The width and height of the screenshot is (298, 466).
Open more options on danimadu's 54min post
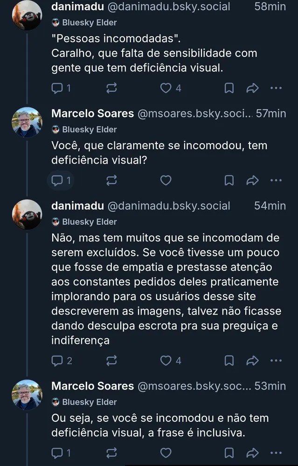[276, 360]
